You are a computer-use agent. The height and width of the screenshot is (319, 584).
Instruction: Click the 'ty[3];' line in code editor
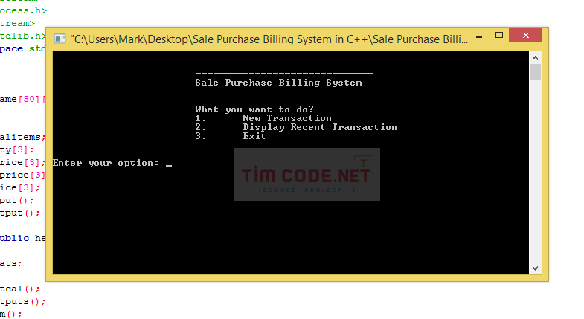[x=17, y=149]
